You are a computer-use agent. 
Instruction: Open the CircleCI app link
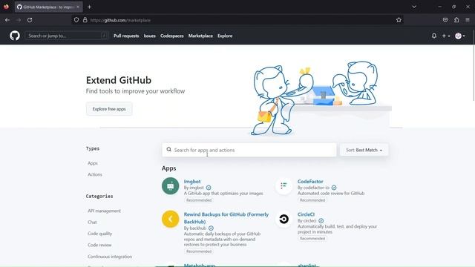306,214
